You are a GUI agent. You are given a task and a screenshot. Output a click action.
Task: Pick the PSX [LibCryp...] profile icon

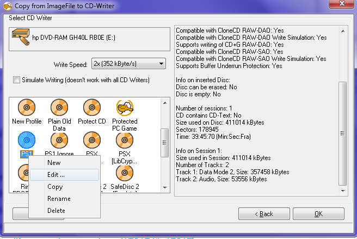pos(125,140)
